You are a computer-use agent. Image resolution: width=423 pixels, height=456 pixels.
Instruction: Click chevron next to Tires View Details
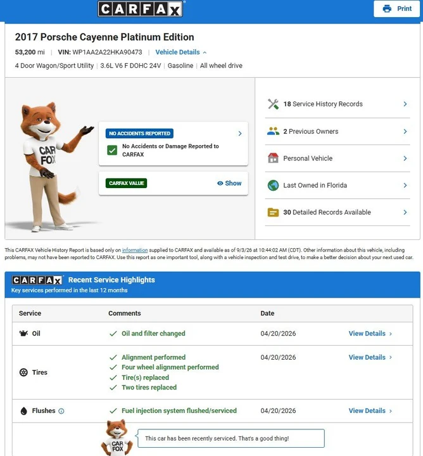point(391,357)
